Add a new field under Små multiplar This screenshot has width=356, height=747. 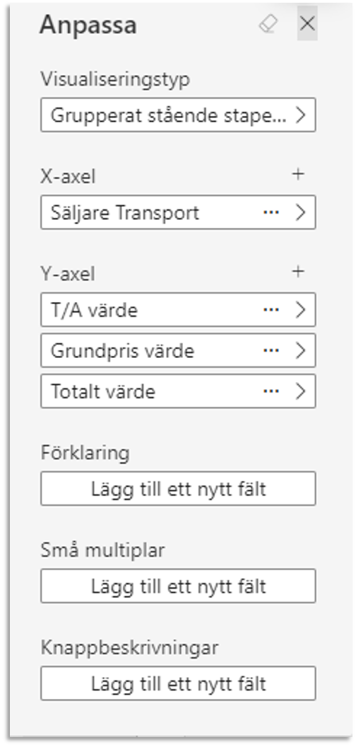click(178, 586)
